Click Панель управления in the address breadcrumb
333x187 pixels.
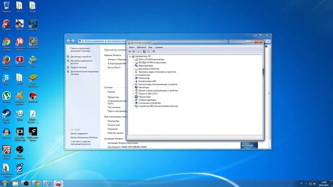click(x=94, y=41)
